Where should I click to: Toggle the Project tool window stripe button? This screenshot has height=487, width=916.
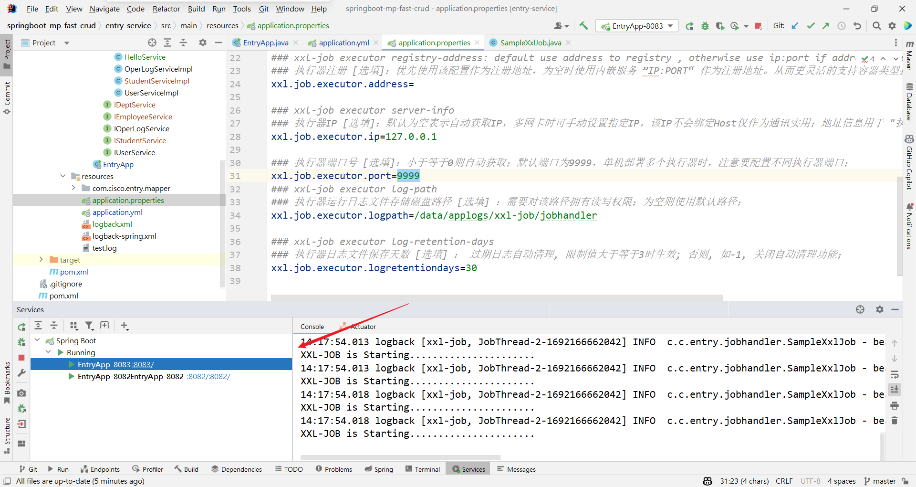coord(7,53)
